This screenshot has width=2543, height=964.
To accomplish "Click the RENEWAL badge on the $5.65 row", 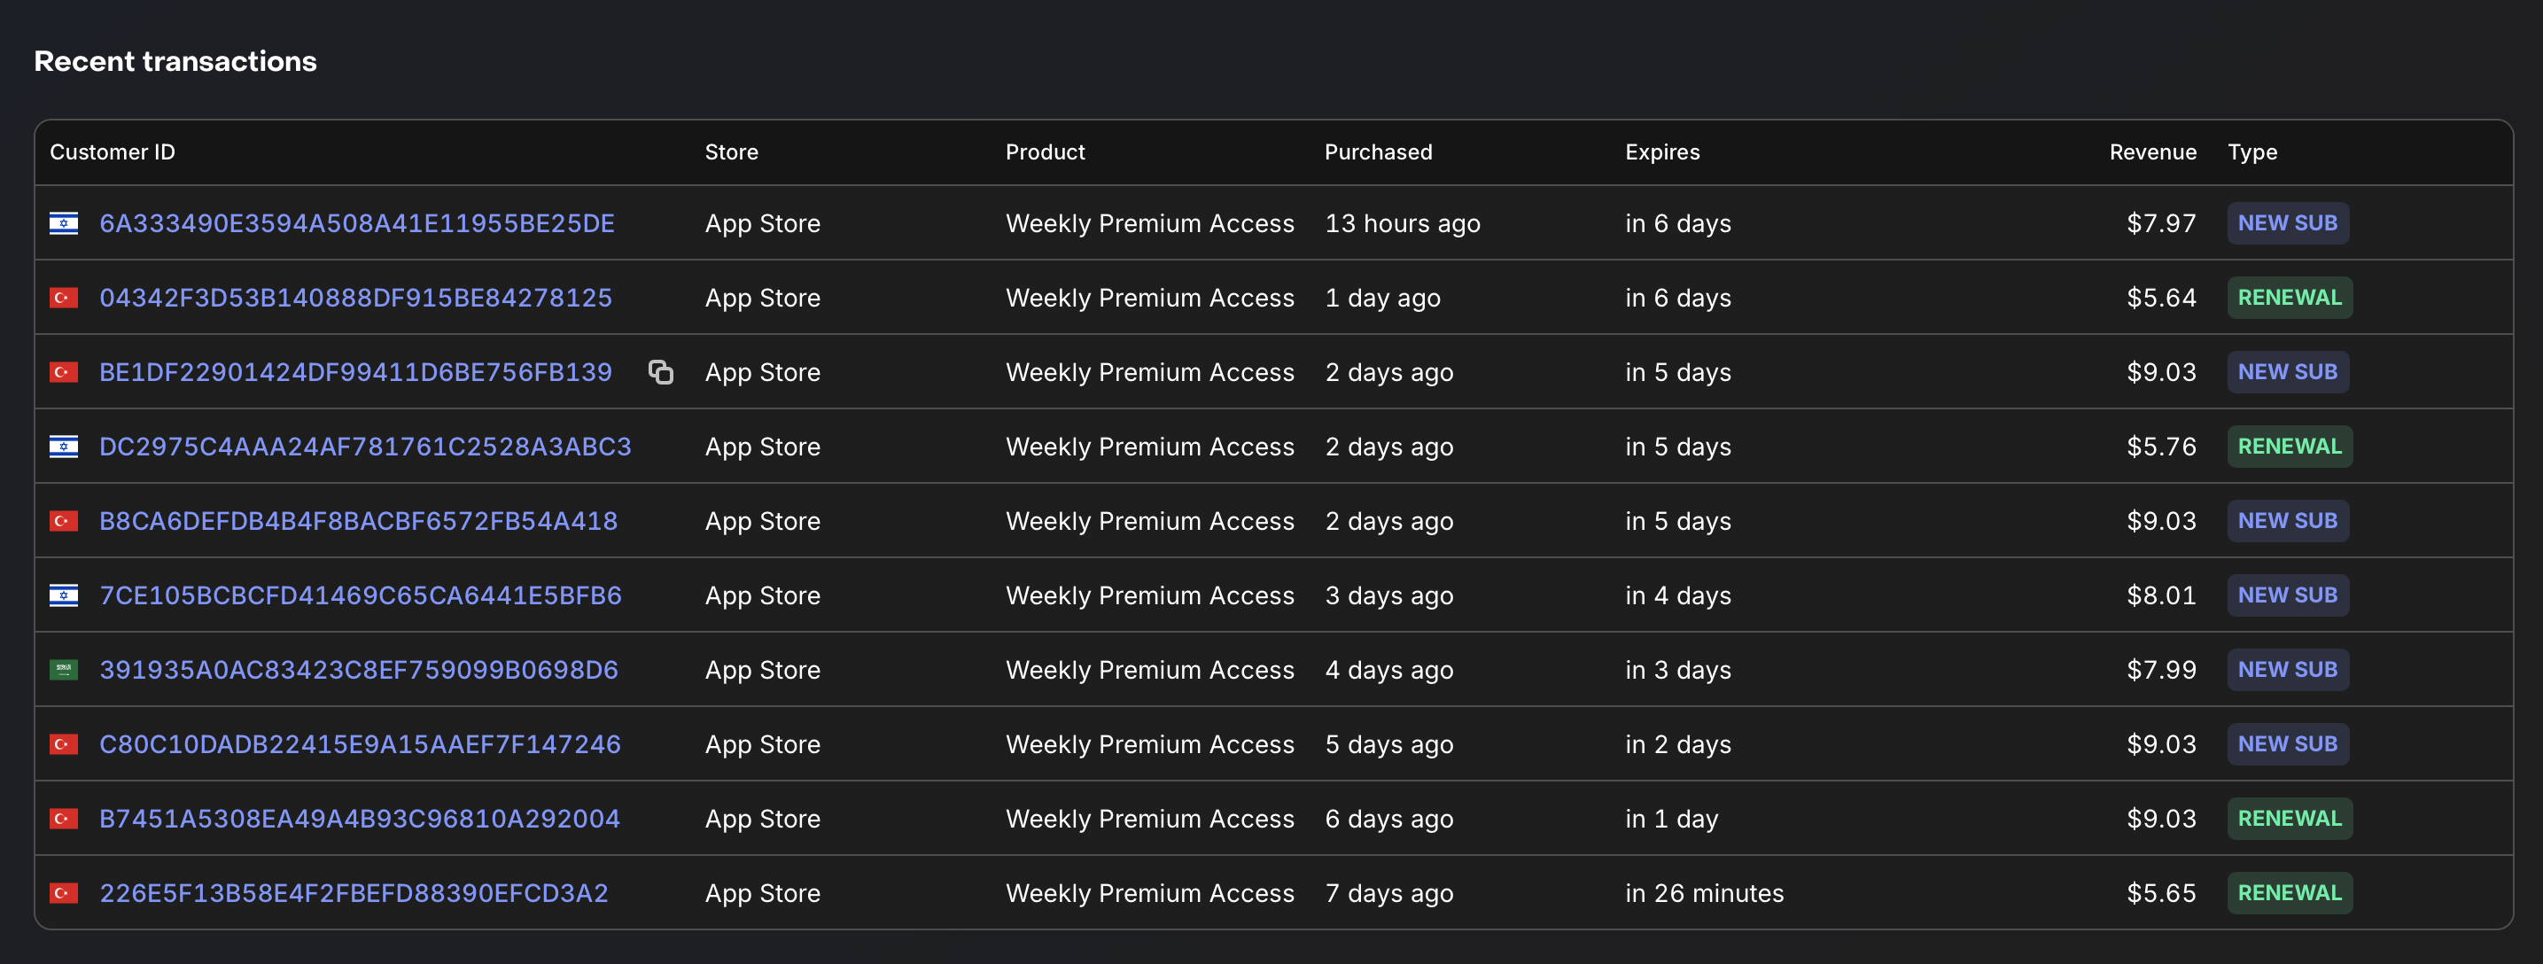I will tap(2290, 893).
